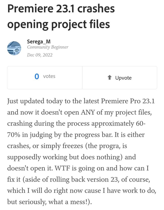The width and height of the screenshot is (164, 210).
Task: Click the Upvote button label
Action: click(x=123, y=78)
